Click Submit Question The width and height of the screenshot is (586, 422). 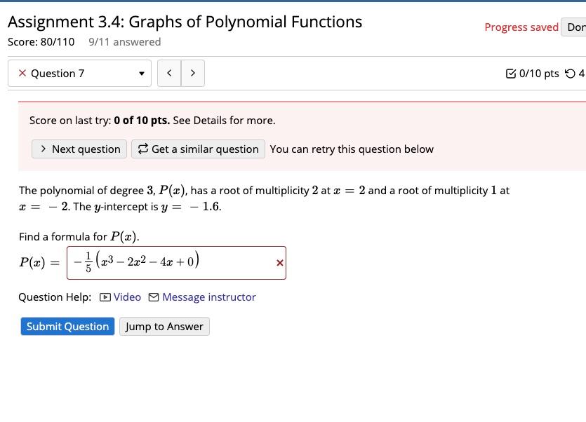coord(67,326)
